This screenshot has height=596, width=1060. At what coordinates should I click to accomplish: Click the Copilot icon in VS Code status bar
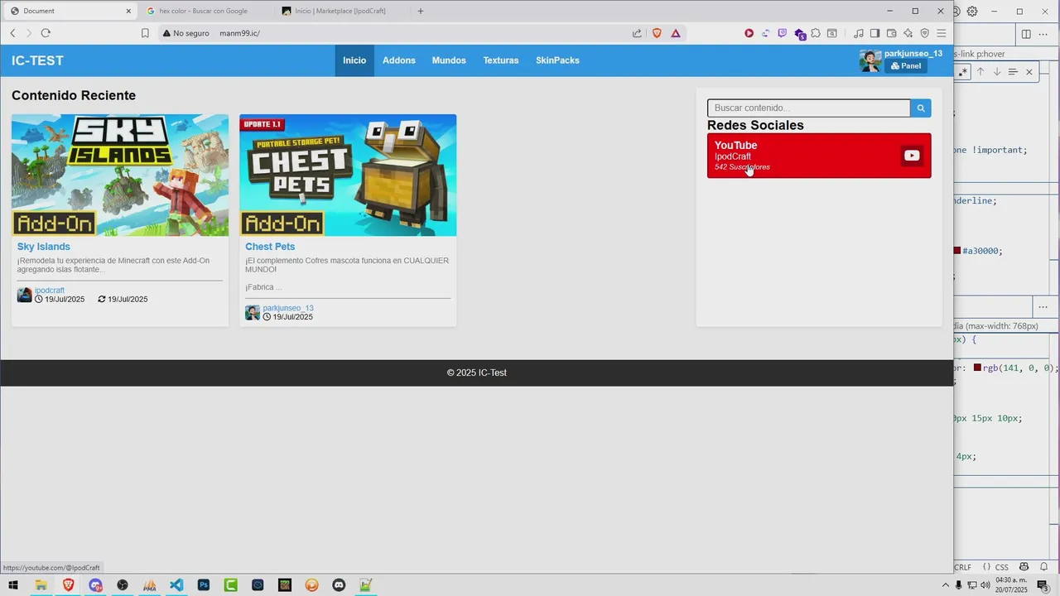[x=1024, y=567]
